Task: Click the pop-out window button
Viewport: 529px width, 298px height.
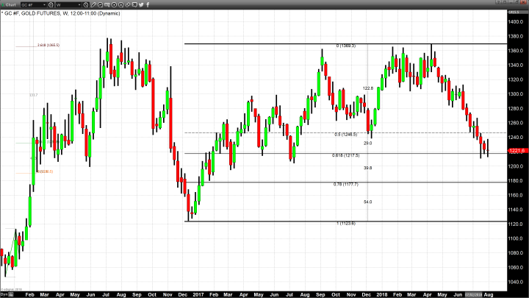Action: point(505,1)
